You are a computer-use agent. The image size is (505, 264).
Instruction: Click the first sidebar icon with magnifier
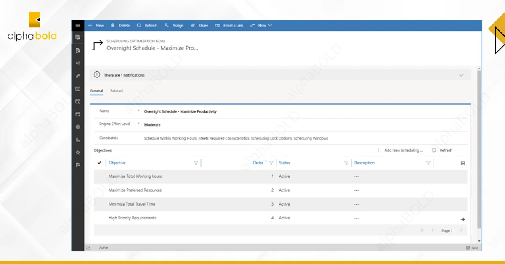[77, 37]
